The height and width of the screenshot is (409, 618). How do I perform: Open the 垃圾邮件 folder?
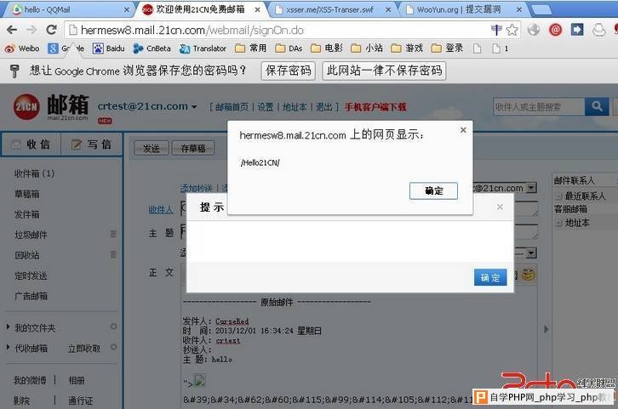31,235
